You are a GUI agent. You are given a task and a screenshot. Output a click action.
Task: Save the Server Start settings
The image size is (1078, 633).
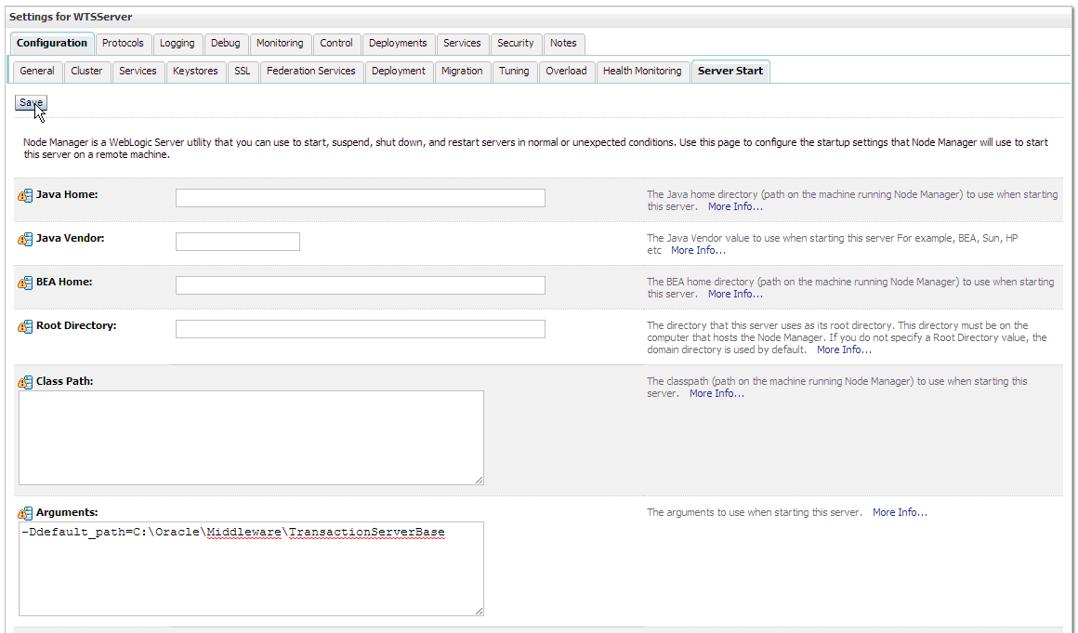(31, 102)
